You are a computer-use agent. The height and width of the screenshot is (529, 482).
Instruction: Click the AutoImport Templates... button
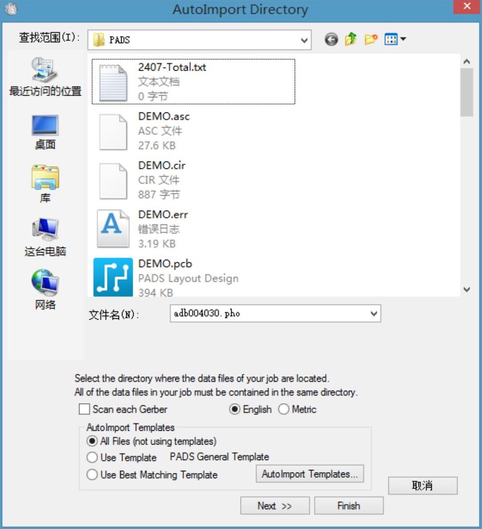click(309, 474)
